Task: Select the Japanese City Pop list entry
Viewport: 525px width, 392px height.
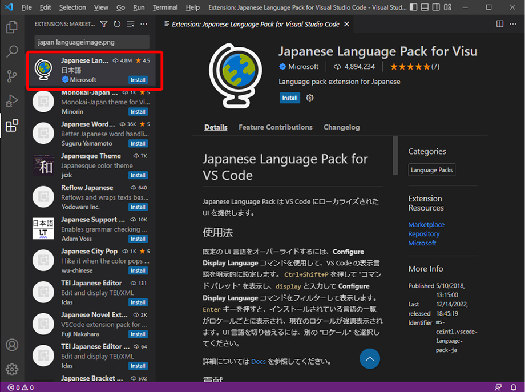Action: [x=90, y=261]
